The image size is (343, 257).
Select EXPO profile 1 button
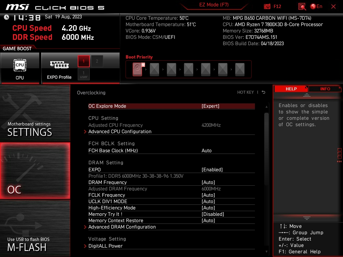(x=83, y=61)
